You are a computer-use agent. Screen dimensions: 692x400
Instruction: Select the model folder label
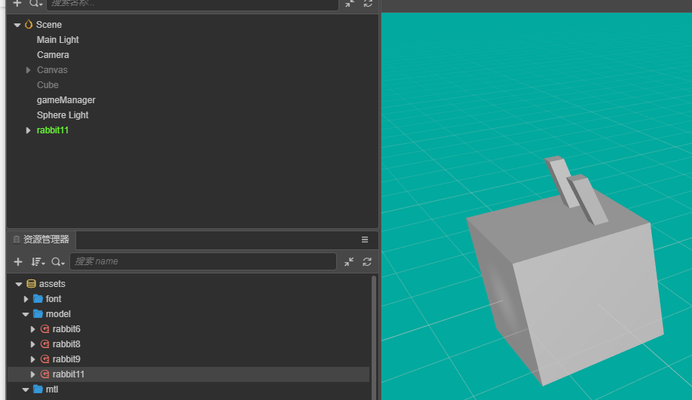tap(58, 314)
